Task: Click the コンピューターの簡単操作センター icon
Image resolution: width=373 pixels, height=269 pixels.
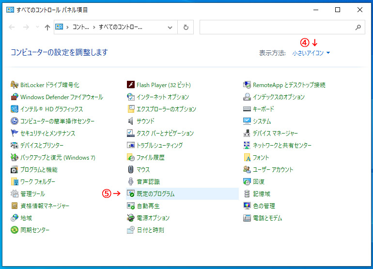Action: click(x=15, y=121)
